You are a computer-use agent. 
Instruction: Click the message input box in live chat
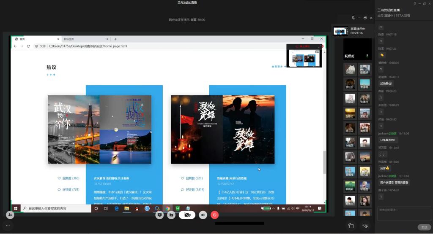click(404, 213)
